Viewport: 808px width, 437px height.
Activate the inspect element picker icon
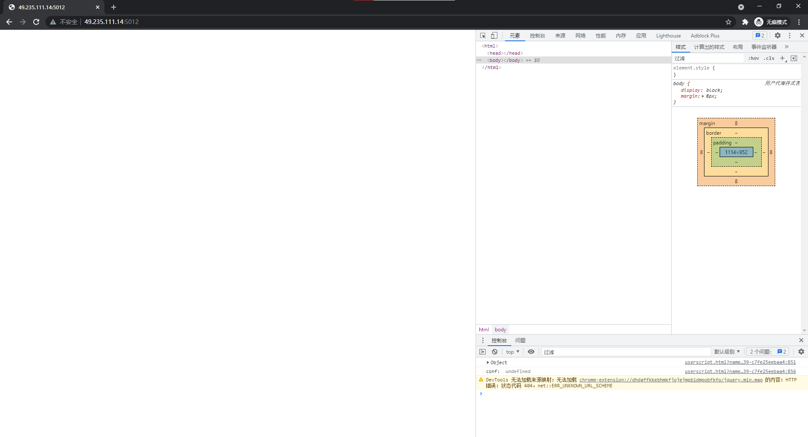(483, 36)
